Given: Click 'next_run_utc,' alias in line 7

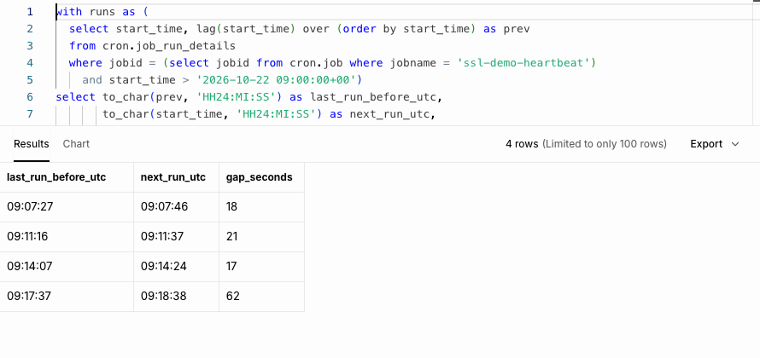Looking at the screenshot, I should (x=393, y=114).
